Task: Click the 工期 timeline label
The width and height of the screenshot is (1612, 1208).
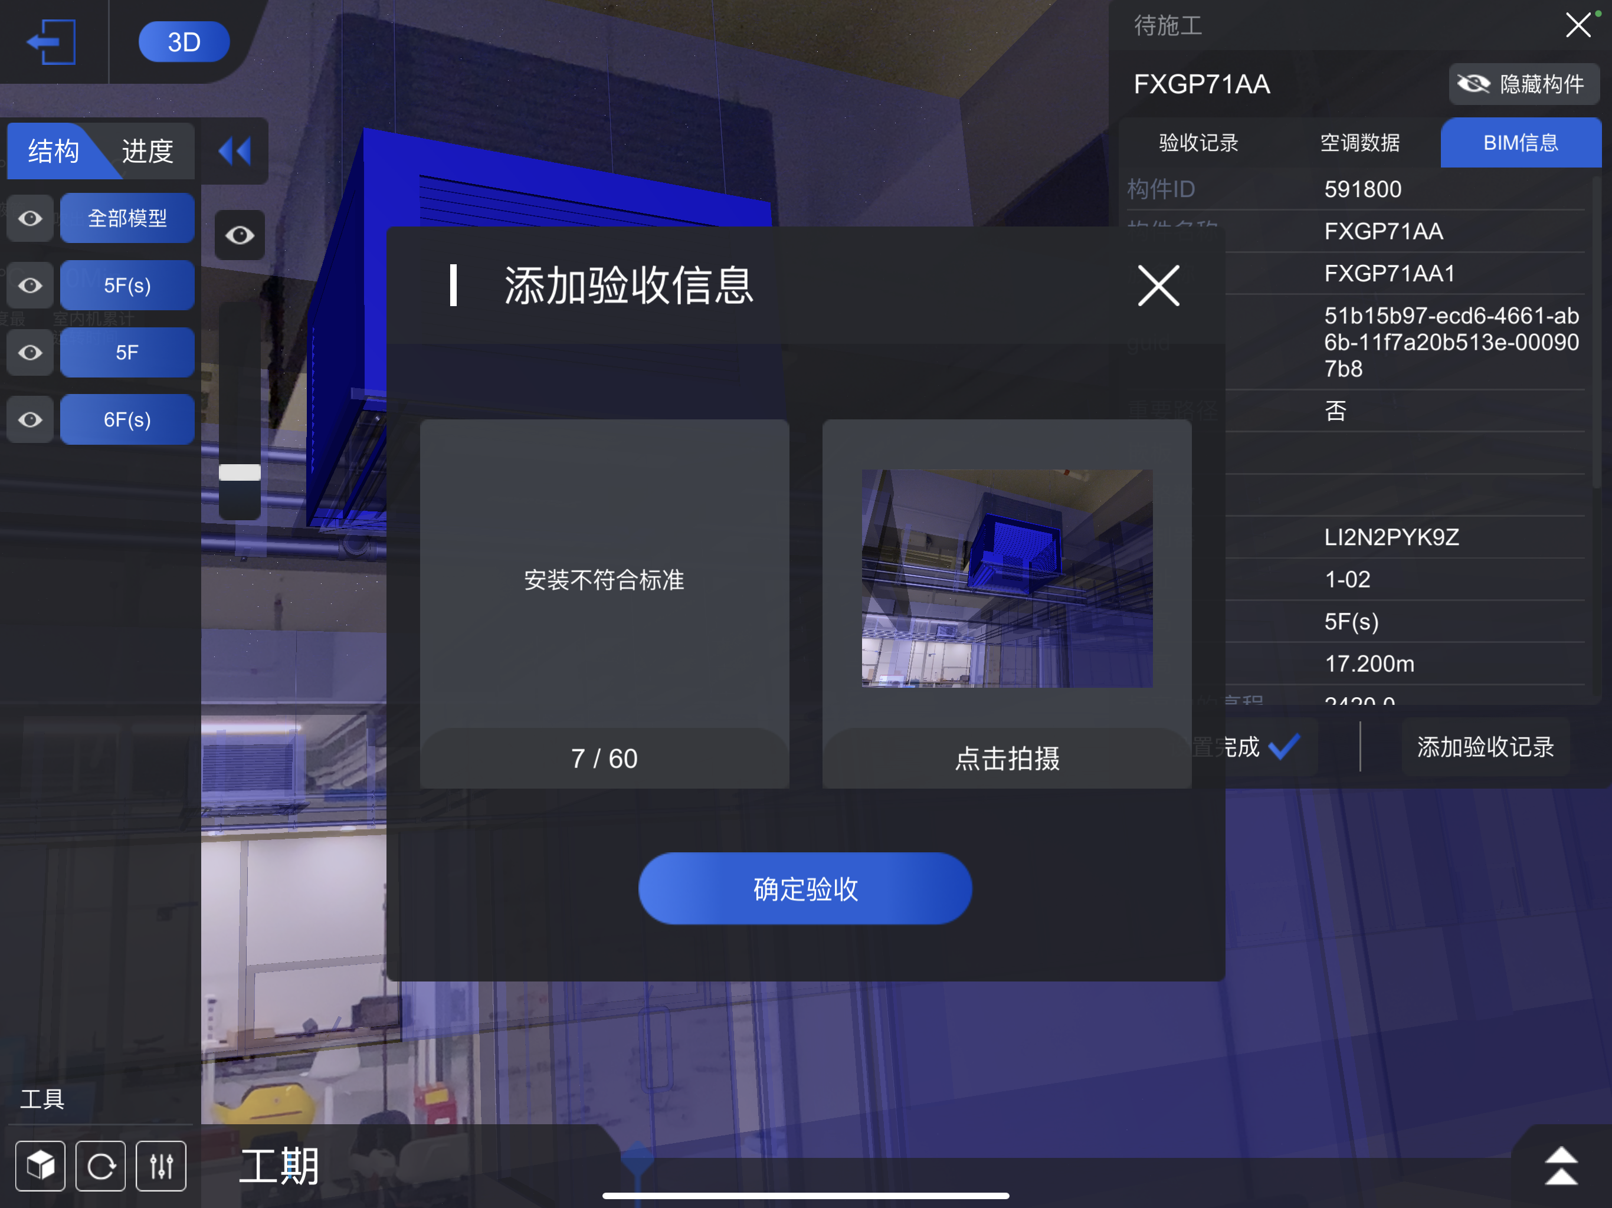Action: (x=279, y=1166)
